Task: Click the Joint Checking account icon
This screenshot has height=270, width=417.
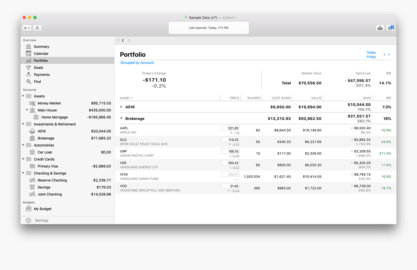Action: [x=32, y=194]
